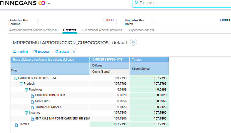Click the document icon next to Totales row
The width and height of the screenshot is (231, 133).
tap(16, 125)
